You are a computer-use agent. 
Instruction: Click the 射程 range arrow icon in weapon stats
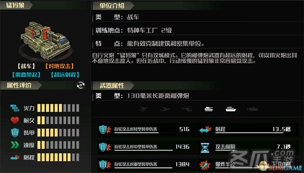[x=205, y=130]
